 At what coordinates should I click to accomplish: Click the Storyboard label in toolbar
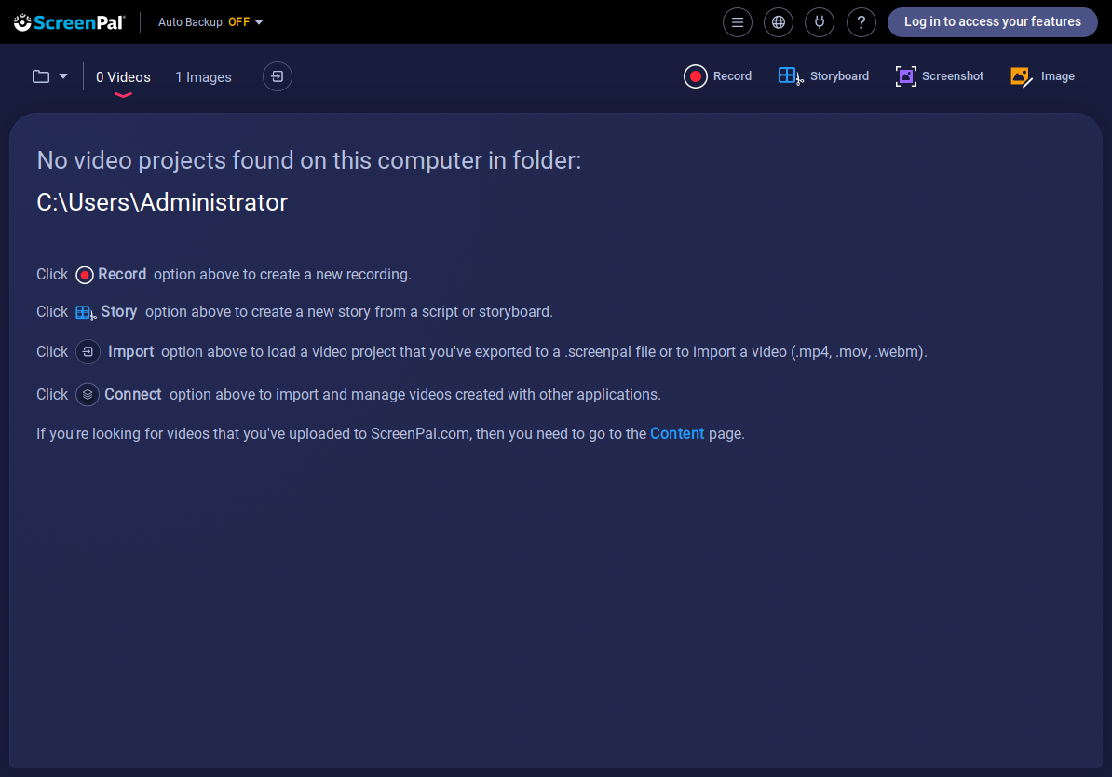click(x=839, y=75)
